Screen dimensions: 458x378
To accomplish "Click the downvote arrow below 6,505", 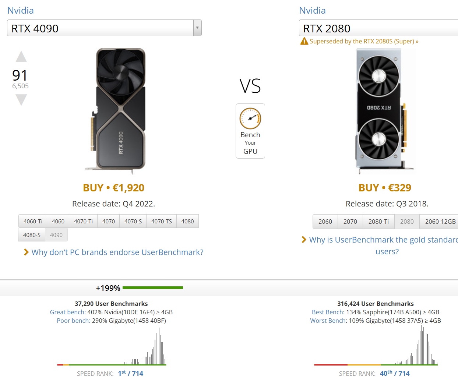I will tap(21, 99).
